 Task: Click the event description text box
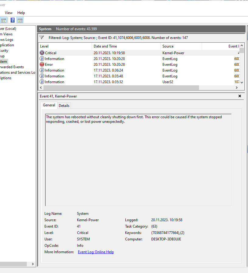138,160
